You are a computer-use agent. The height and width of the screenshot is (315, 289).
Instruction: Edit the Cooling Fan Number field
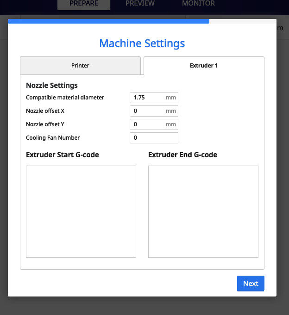(x=154, y=138)
